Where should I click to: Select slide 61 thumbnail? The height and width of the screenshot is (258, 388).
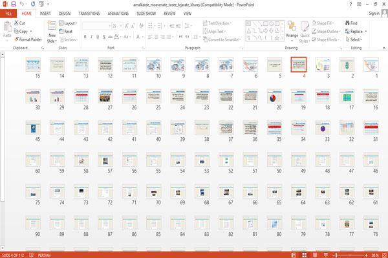pos(371,191)
